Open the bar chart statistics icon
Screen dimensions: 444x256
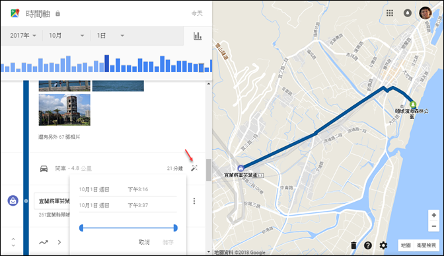[198, 36]
